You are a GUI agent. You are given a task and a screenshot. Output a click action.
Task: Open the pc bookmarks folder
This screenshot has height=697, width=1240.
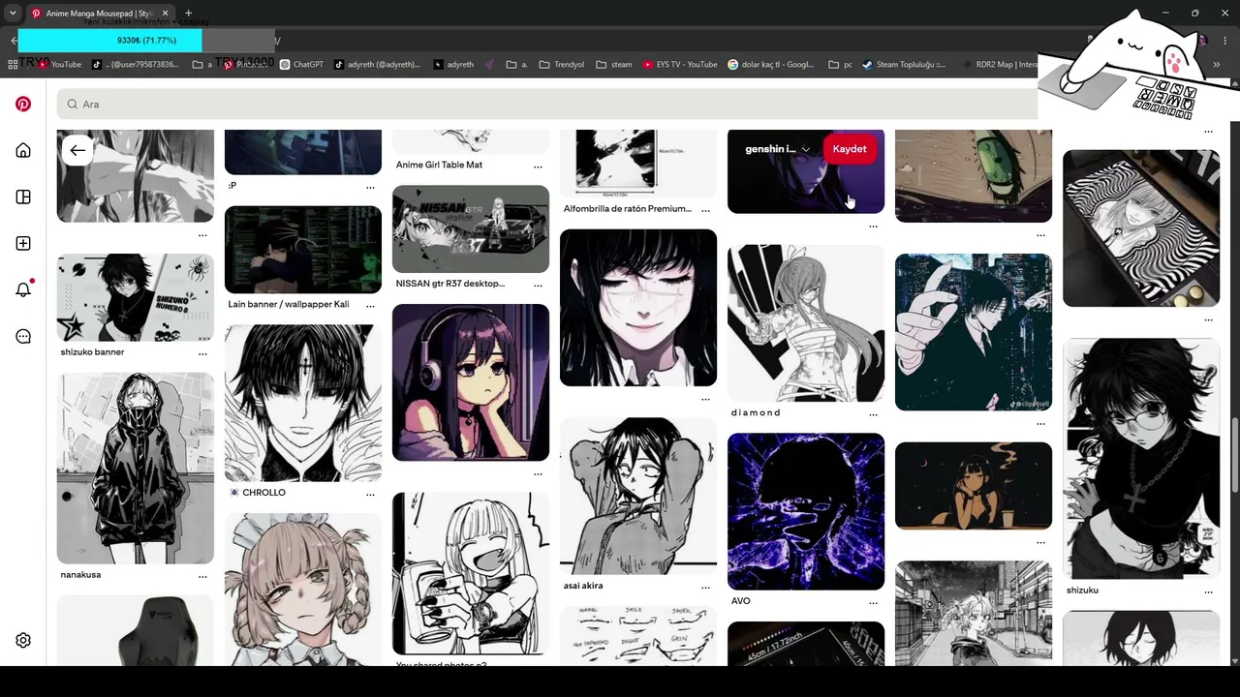tap(841, 65)
